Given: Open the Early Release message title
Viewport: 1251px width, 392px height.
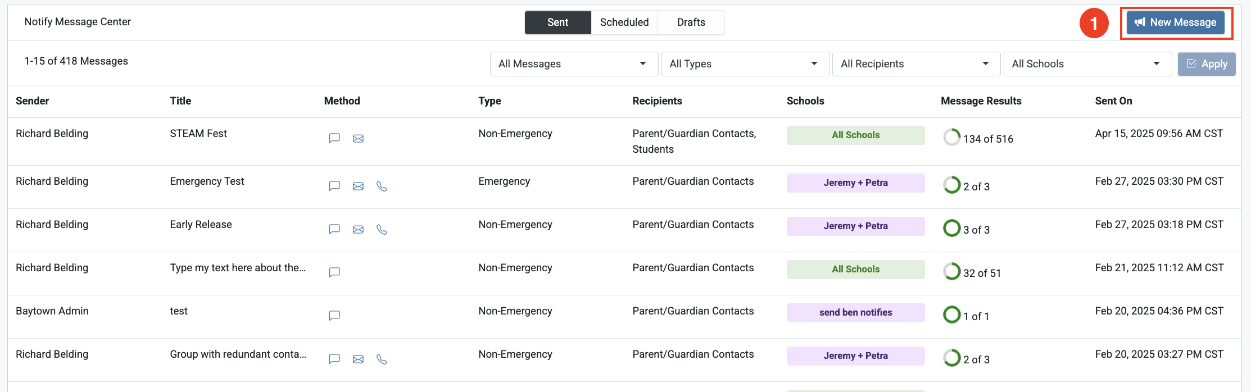Looking at the screenshot, I should pos(201,225).
